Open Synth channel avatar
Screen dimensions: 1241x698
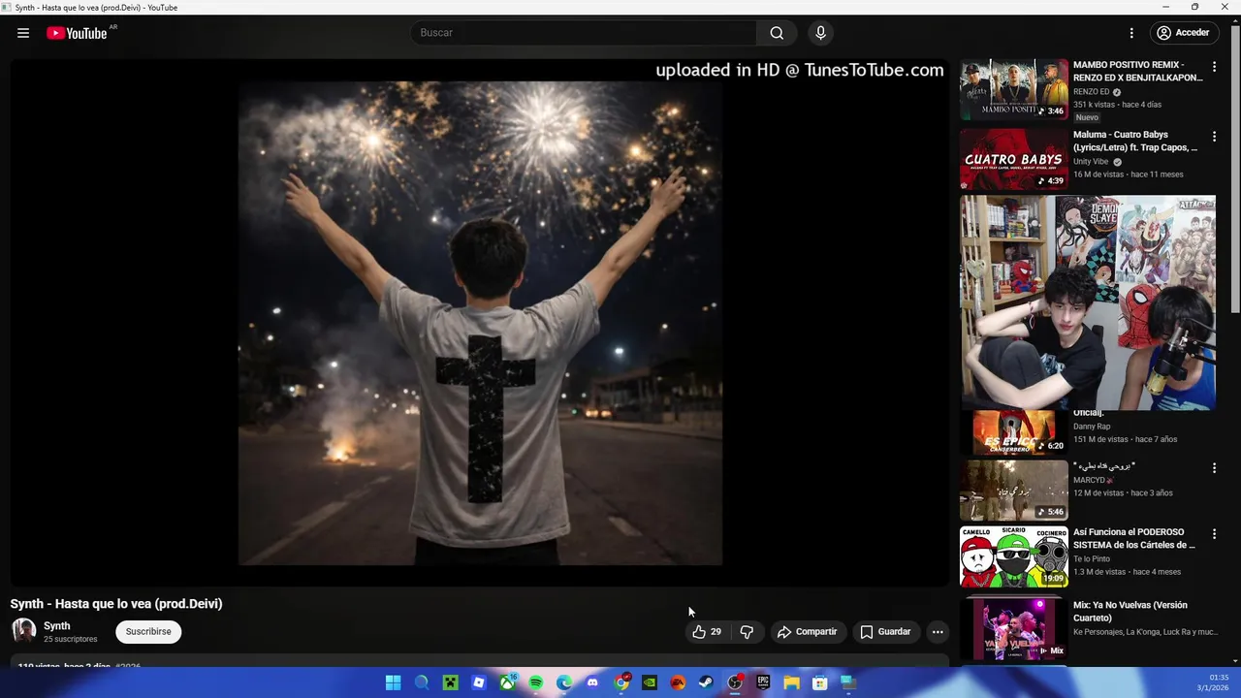[23, 631]
